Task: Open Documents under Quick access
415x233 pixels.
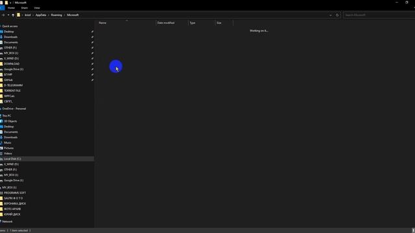Action: coord(11,42)
